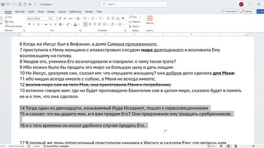The image size is (264, 148).
Task: Open the font color dropdown arrow
Action: pyautogui.click(x=79, y=25)
